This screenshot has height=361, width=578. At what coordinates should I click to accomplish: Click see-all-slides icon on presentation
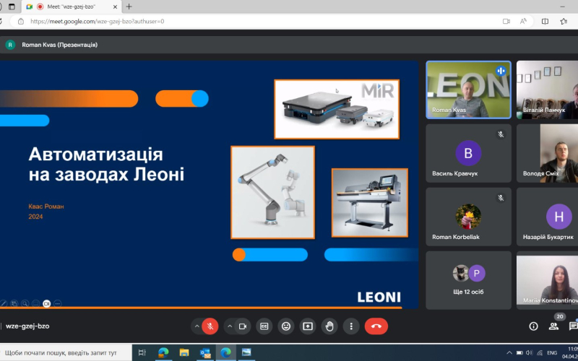[x=14, y=303]
